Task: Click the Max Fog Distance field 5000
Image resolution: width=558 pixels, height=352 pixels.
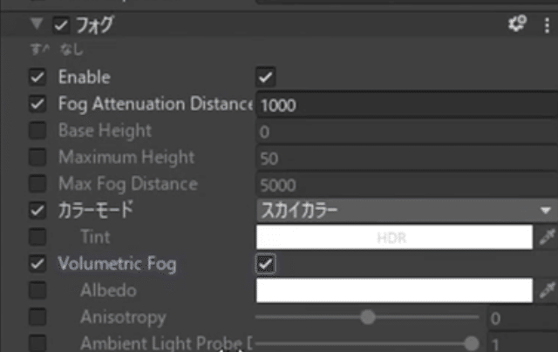Action: tap(407, 185)
